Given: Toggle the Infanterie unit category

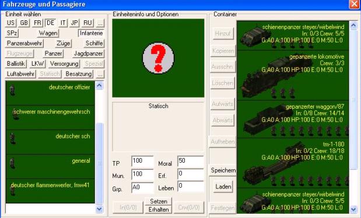Looking at the screenshot, I should pos(91,33).
